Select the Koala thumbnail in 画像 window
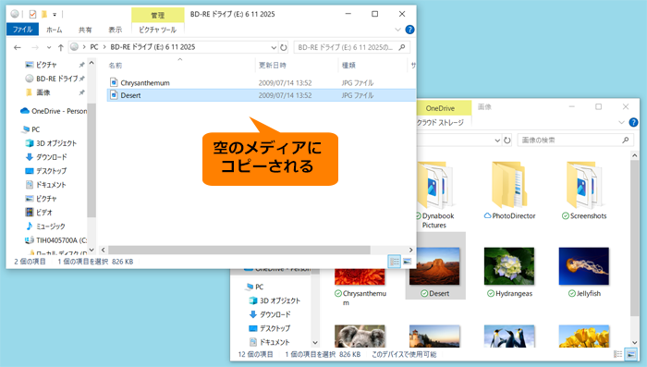 [360, 336]
